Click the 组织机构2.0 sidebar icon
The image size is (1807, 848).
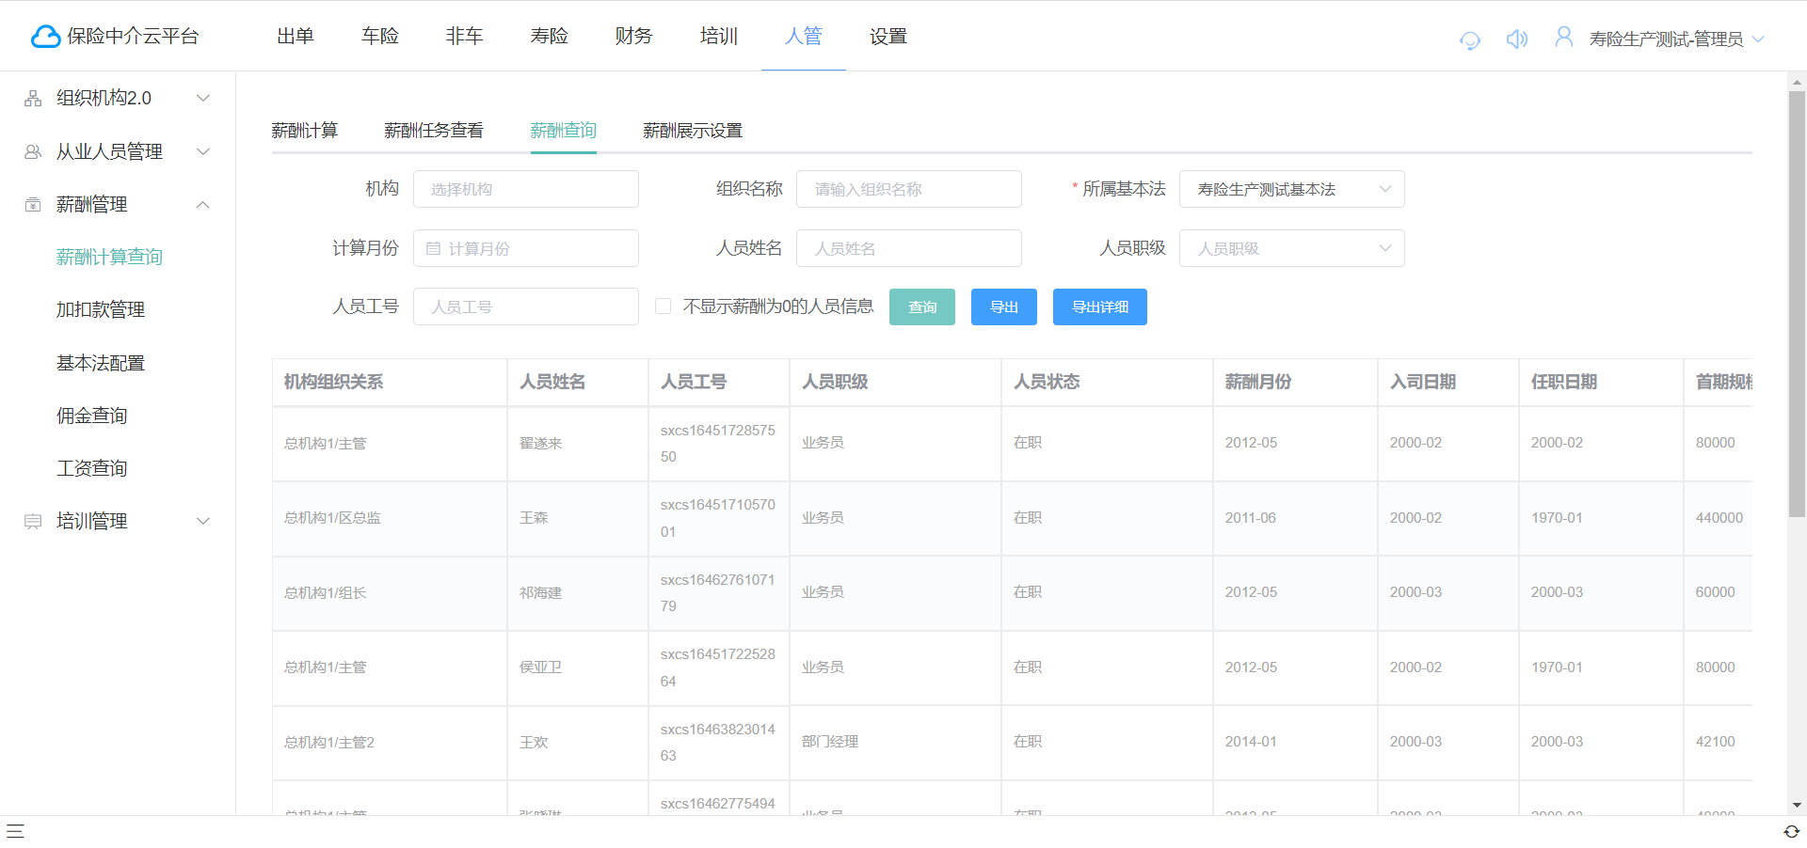(33, 98)
